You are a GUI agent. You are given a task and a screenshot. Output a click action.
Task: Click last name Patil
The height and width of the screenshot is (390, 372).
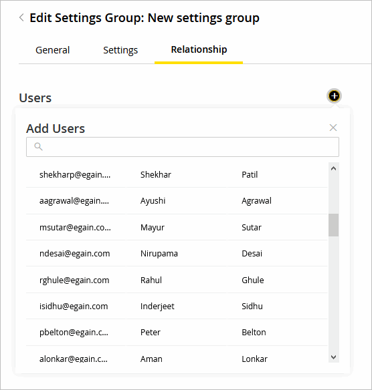tap(250, 174)
